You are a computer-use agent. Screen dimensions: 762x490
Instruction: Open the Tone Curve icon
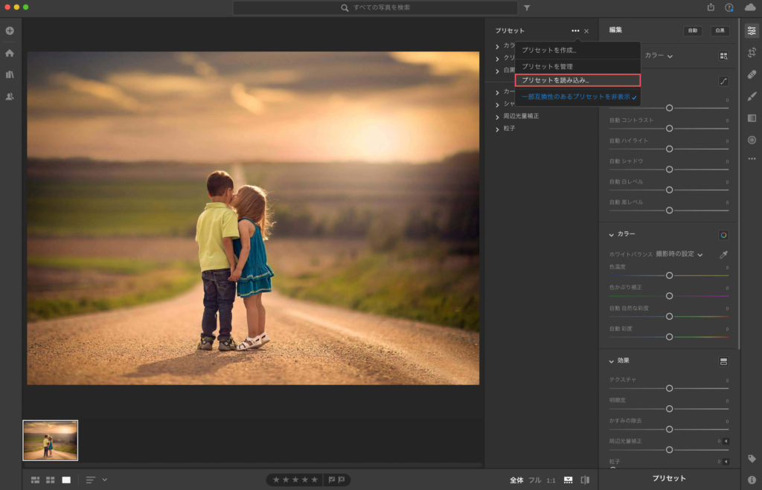pos(723,81)
